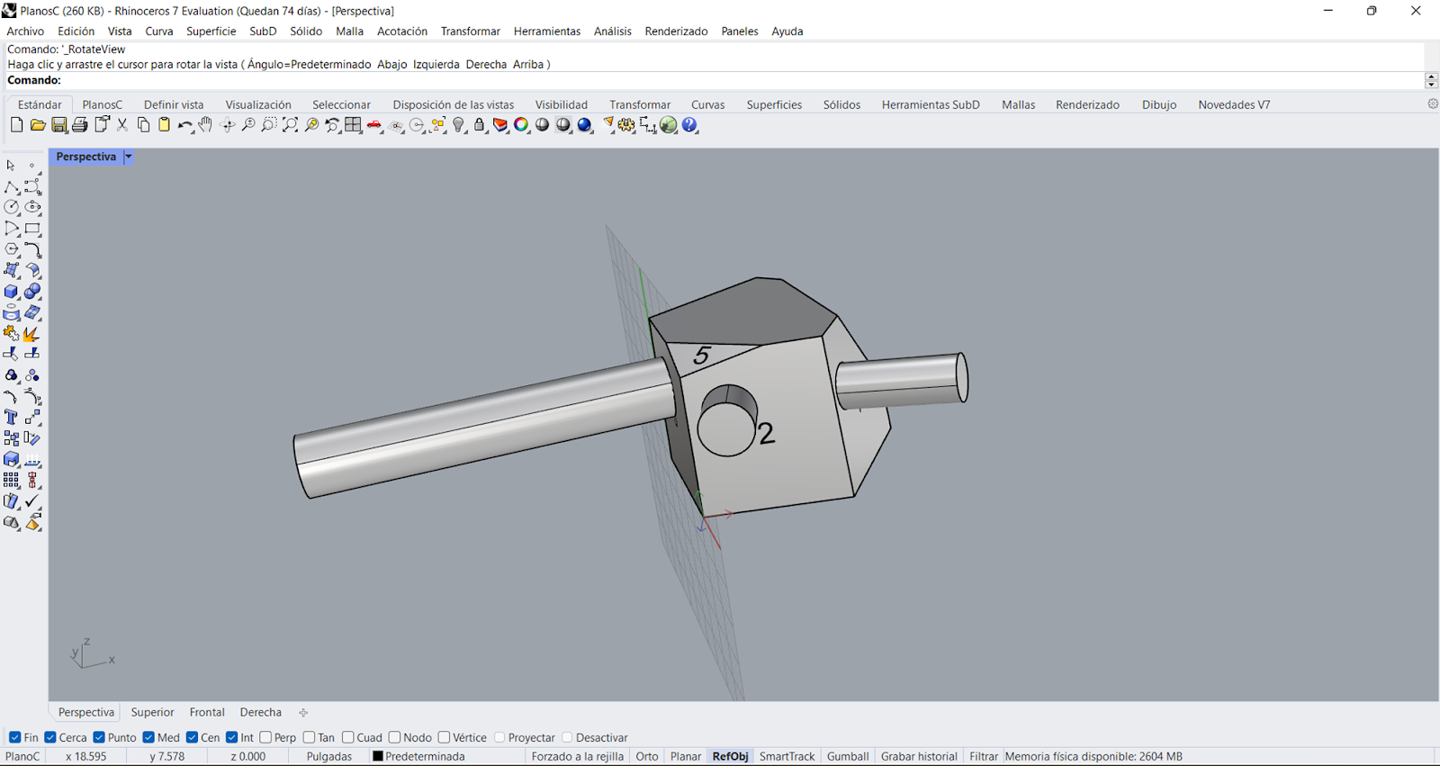1440x766 pixels.
Task: Click the four-viewport layout icon
Action: pos(353,125)
